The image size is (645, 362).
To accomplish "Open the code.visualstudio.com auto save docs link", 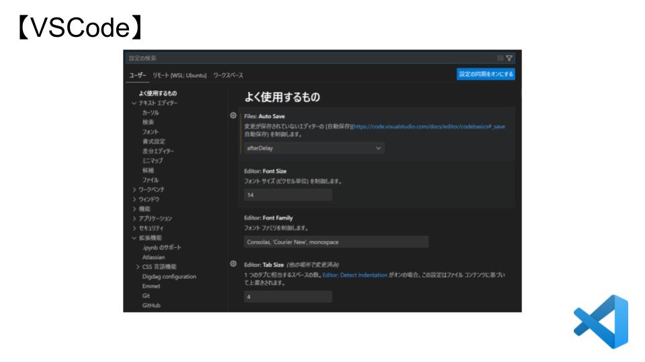I will pos(429,126).
